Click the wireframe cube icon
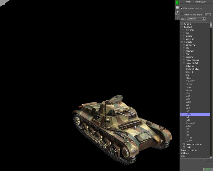Viewport: 213px width, 171px height. pos(177,17)
